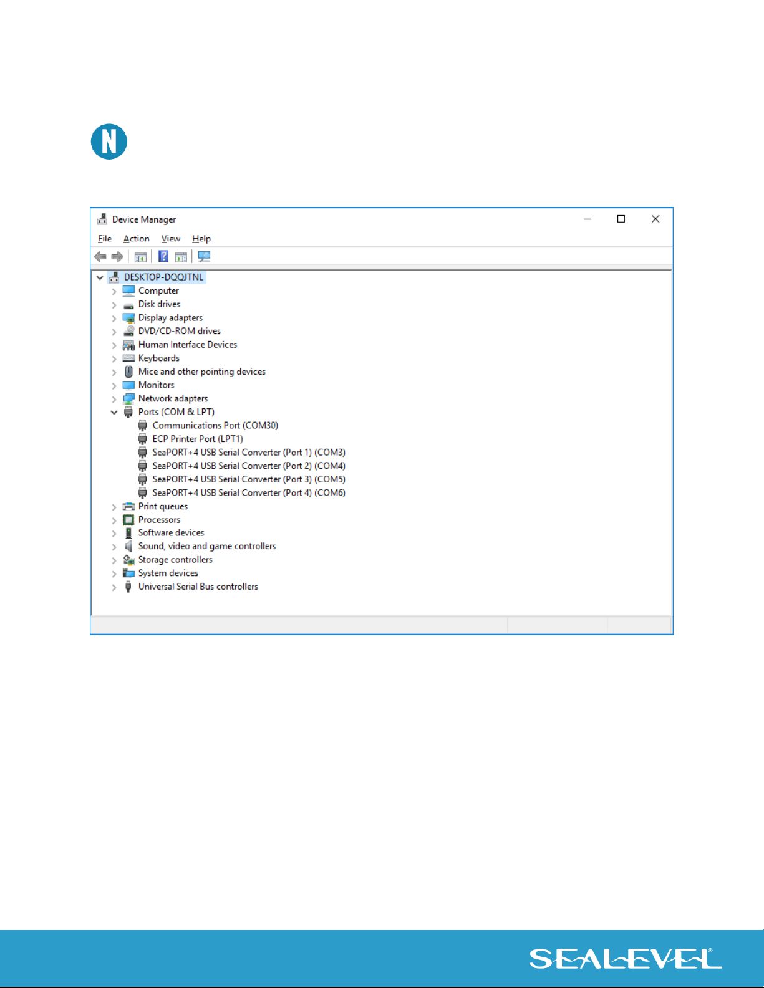Viewport: 764px width, 988px height.
Task: Expand the Network adapters chevron
Action: point(114,399)
